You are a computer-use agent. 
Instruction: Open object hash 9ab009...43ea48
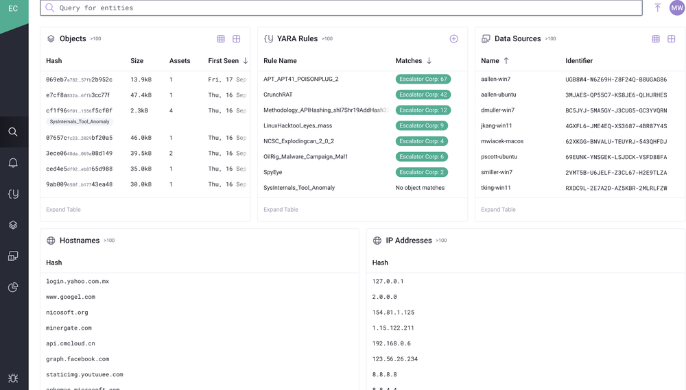coord(79,184)
